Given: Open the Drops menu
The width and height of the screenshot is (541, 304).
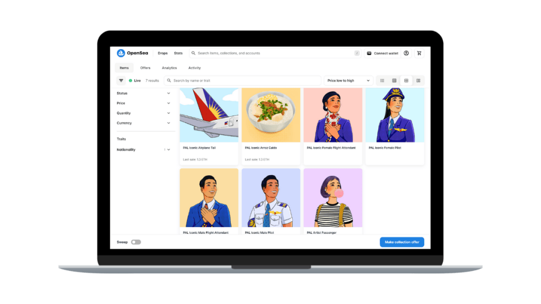Looking at the screenshot, I should (x=163, y=53).
